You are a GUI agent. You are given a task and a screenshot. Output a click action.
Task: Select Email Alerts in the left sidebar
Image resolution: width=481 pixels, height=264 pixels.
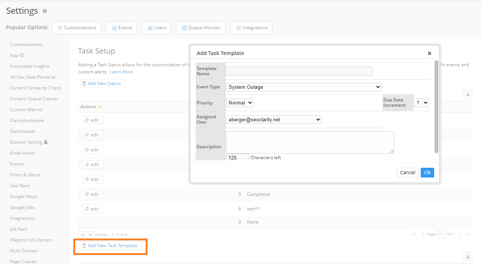(22, 153)
